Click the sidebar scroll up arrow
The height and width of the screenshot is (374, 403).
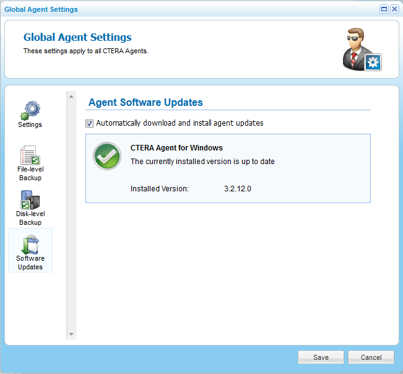[71, 97]
